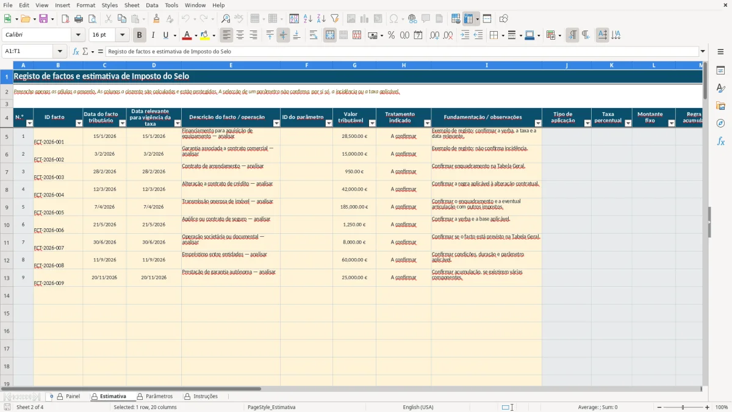Format cell as date

[418, 35]
